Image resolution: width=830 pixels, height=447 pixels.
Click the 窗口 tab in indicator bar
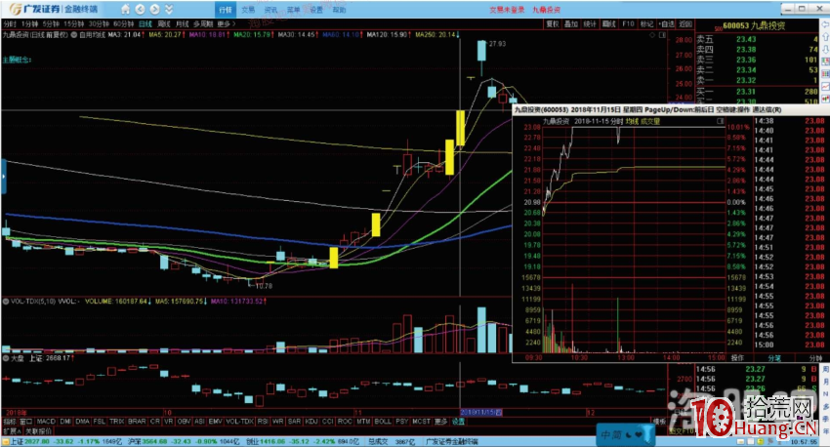[26, 421]
